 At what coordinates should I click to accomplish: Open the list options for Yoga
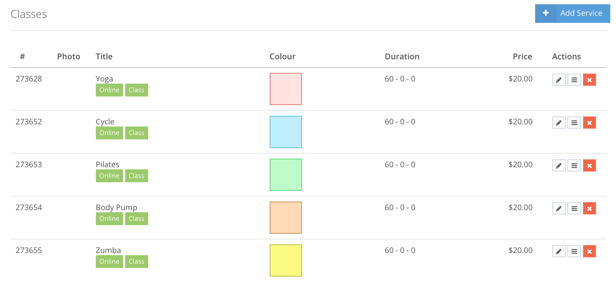574,79
